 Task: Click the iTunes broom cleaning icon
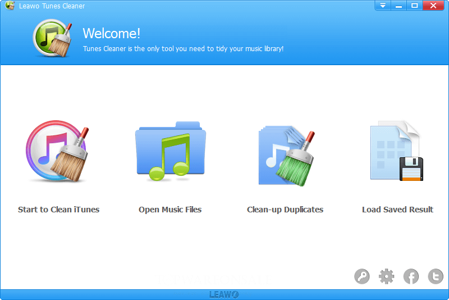[57, 151]
